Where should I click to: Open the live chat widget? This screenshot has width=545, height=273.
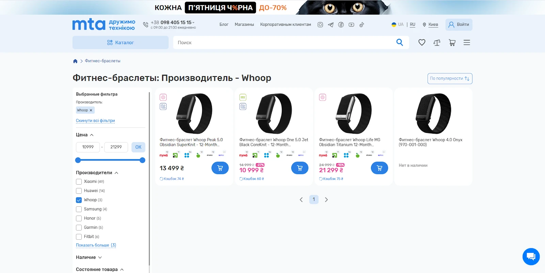tap(531, 256)
